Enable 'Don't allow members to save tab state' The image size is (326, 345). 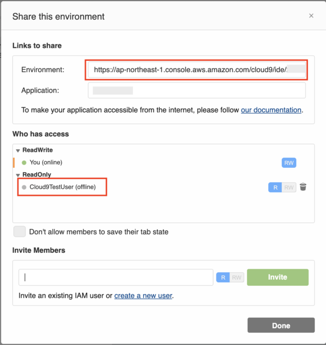coord(19,232)
